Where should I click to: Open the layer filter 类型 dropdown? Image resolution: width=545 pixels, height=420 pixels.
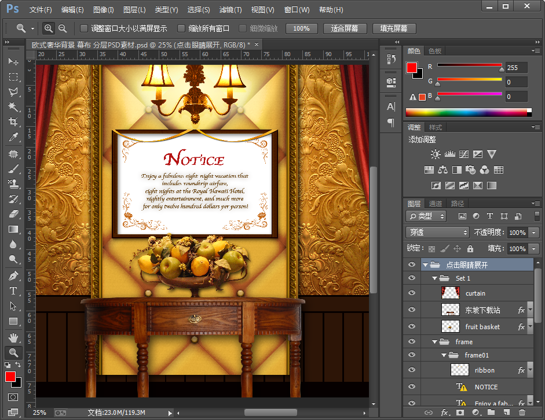tap(426, 216)
